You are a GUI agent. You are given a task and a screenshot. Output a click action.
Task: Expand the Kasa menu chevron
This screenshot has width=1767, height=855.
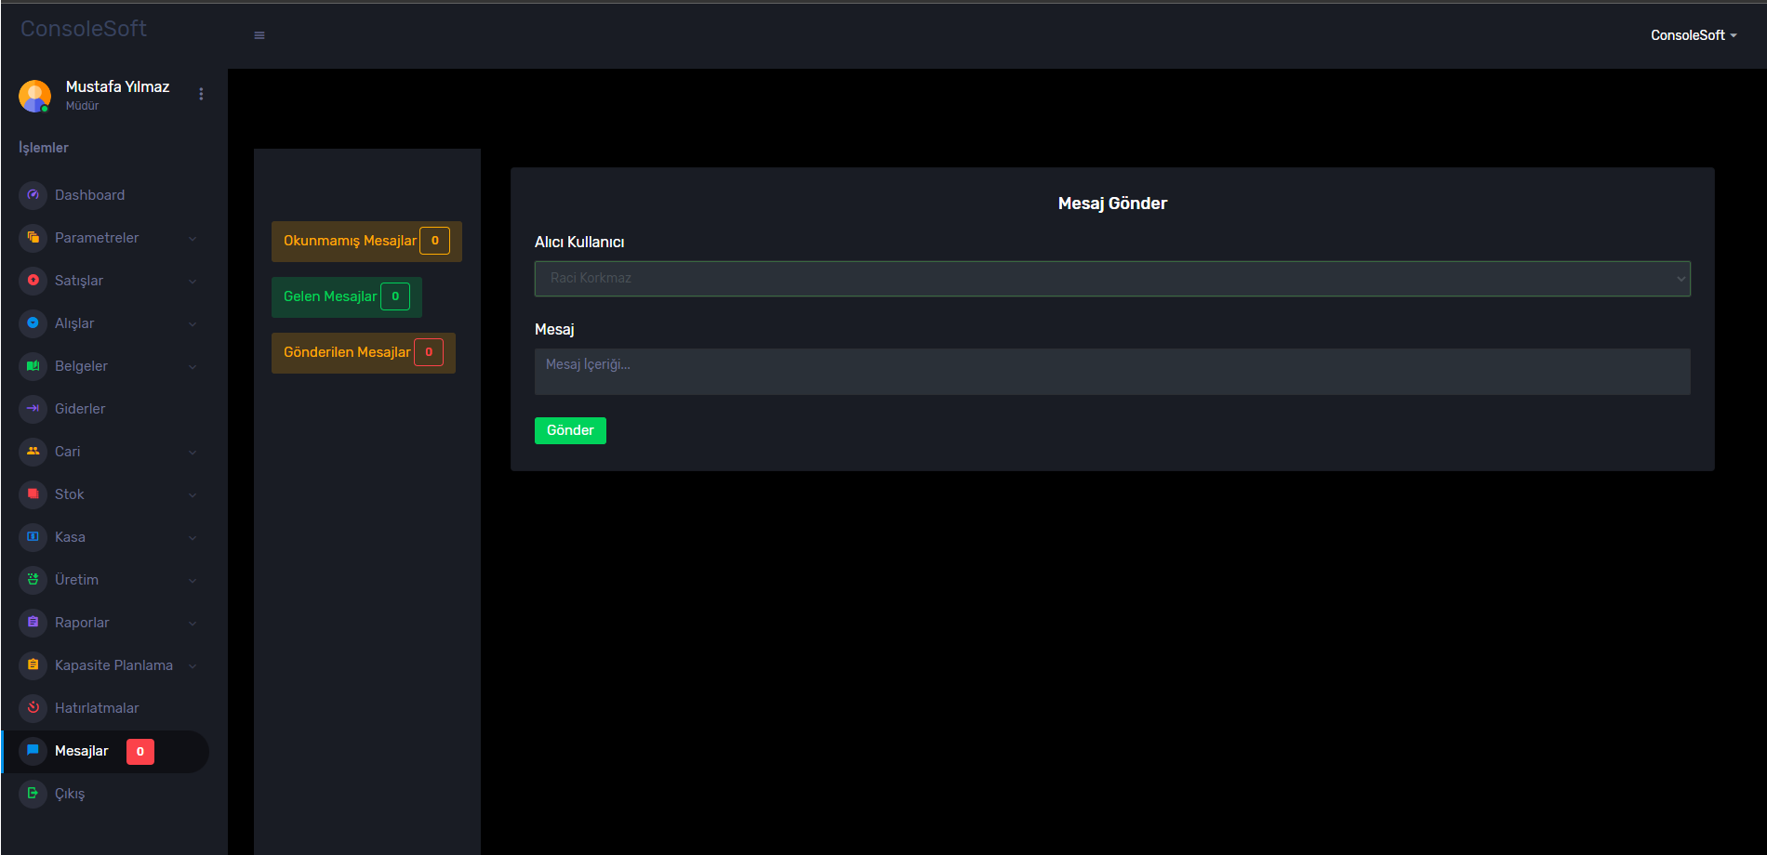coord(193,538)
